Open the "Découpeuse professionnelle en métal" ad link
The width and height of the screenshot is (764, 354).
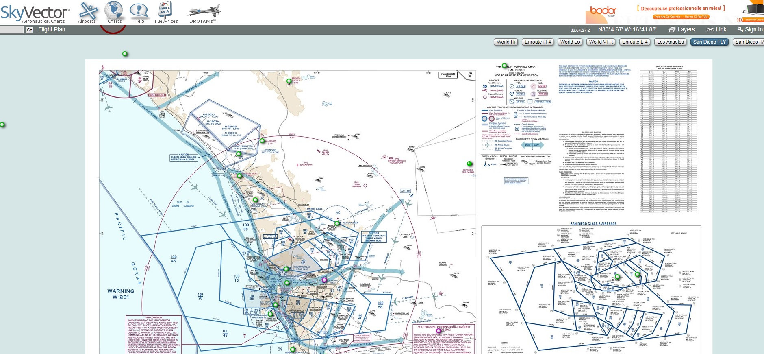tap(681, 8)
